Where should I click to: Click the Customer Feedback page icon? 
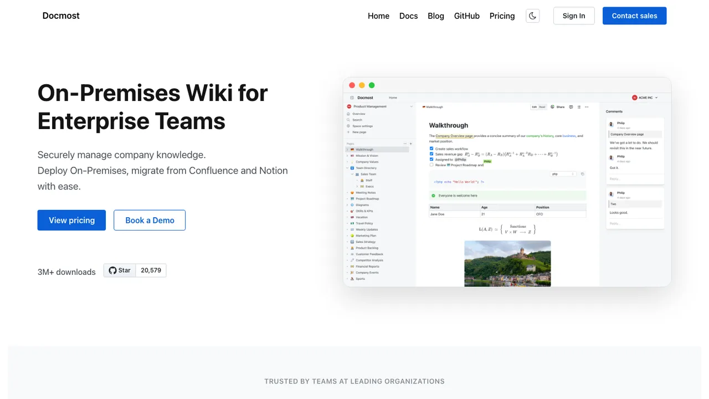pyautogui.click(x=352, y=254)
